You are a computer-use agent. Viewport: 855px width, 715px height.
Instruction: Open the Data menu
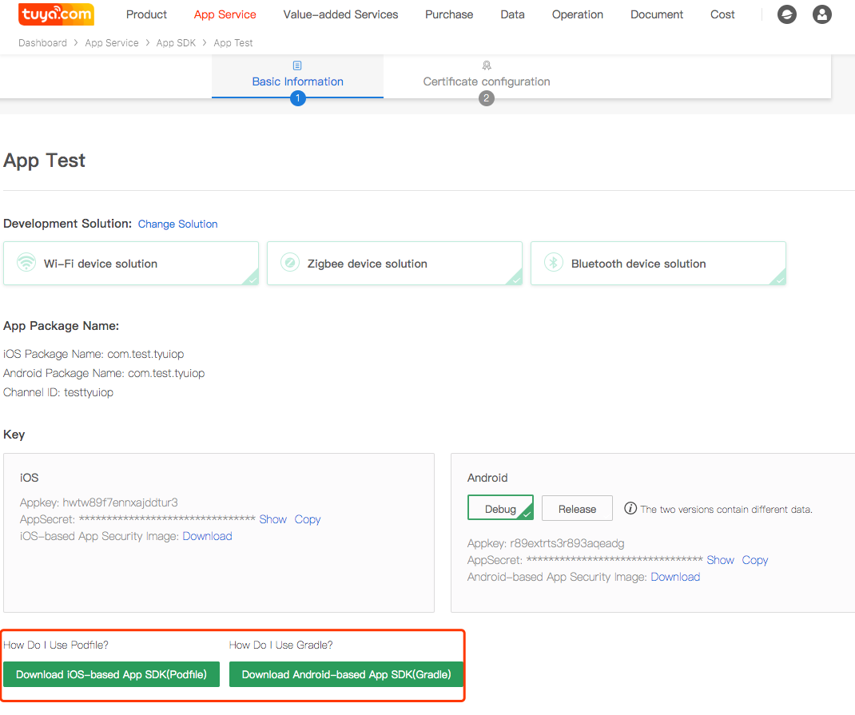coord(512,14)
